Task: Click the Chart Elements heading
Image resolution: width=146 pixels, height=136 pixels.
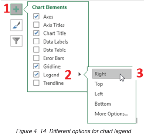Action: pyautogui.click(x=50, y=7)
